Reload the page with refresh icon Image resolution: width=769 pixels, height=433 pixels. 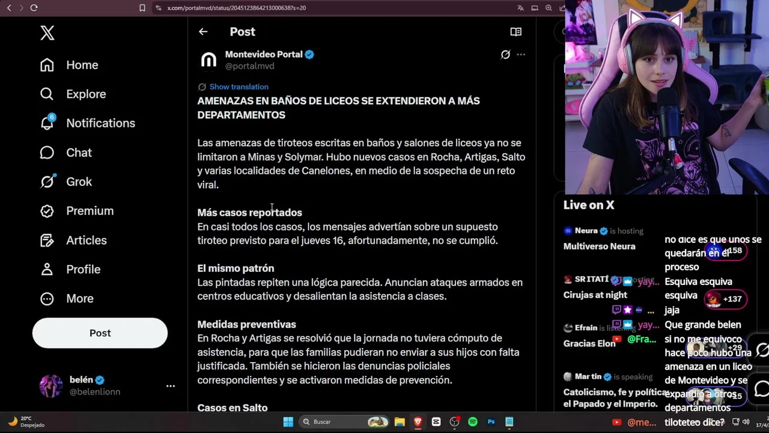click(x=34, y=8)
